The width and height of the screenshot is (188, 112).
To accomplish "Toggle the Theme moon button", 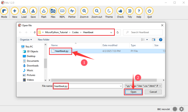I will click(x=109, y=13).
